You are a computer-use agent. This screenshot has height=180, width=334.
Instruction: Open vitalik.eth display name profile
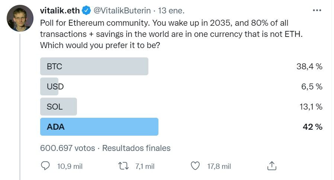coord(60,10)
